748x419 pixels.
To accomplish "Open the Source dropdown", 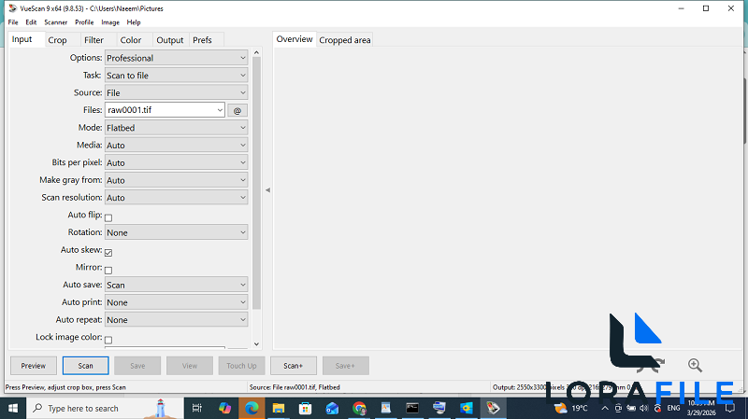I will point(176,92).
